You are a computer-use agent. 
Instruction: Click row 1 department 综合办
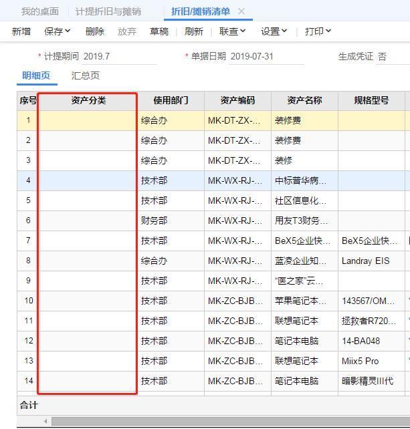(x=155, y=120)
